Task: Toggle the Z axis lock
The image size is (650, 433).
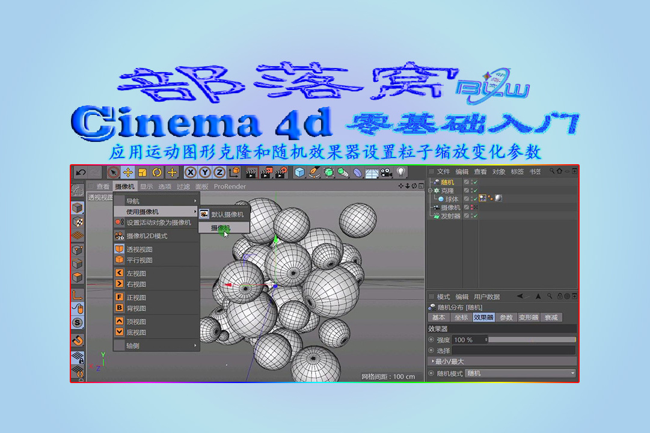Action: (219, 172)
